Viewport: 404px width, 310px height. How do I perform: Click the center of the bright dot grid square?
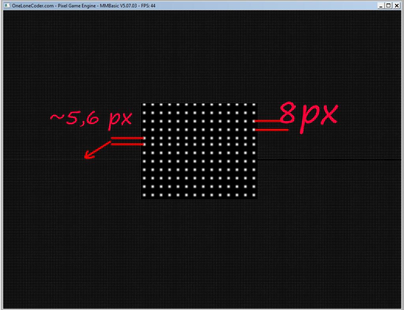pos(199,150)
